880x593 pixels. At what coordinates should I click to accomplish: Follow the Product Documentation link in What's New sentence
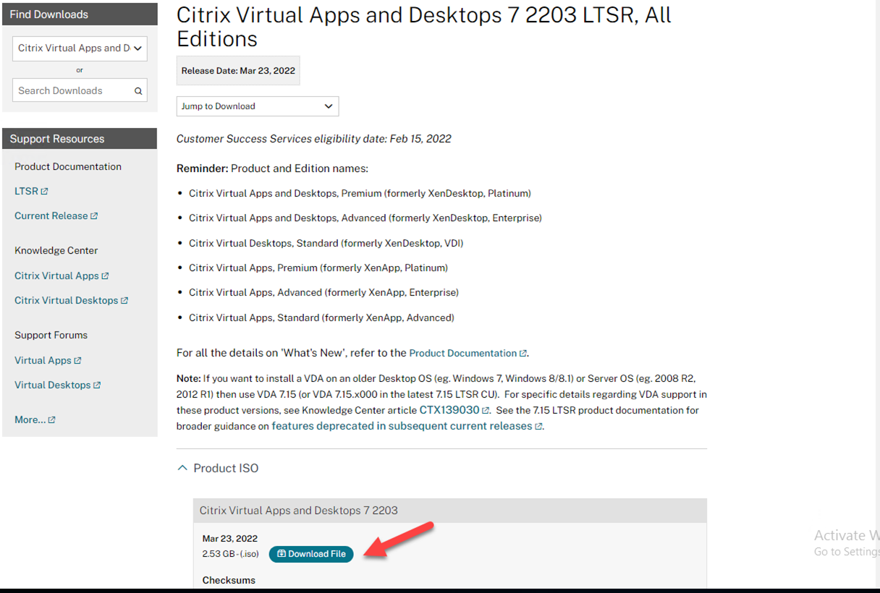point(463,354)
